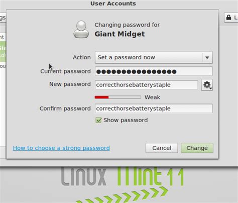Click the 'Giant Midget' user name heading

click(120, 34)
